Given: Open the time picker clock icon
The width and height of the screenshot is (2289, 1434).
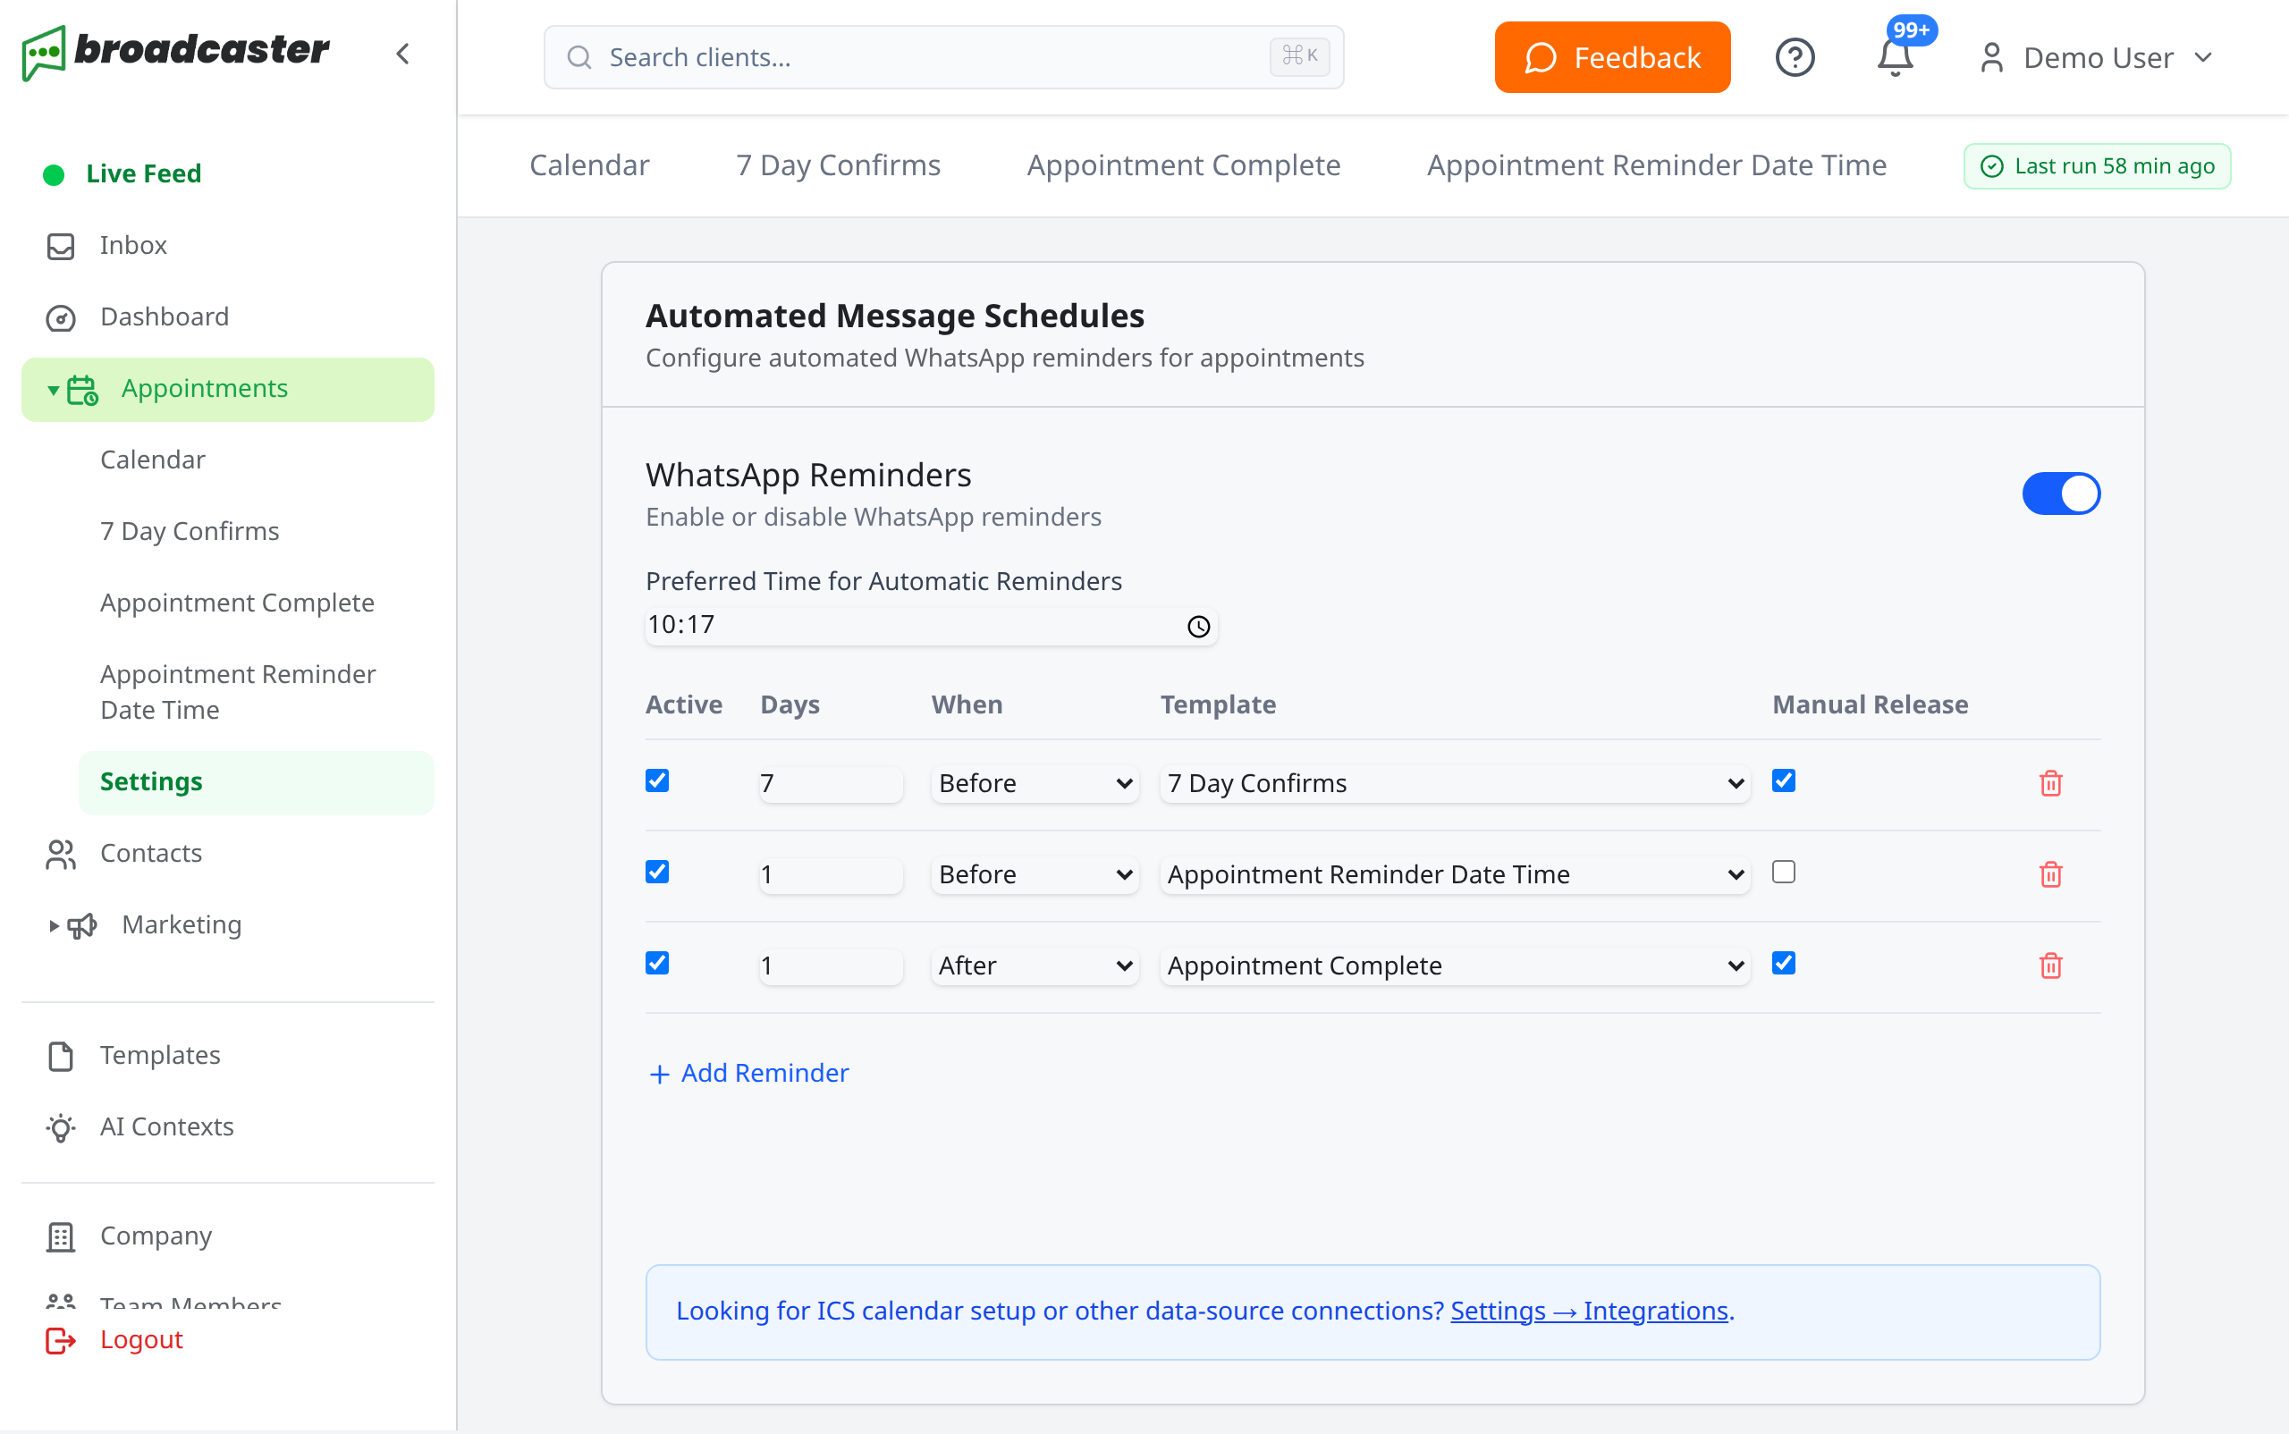Looking at the screenshot, I should pos(1198,626).
